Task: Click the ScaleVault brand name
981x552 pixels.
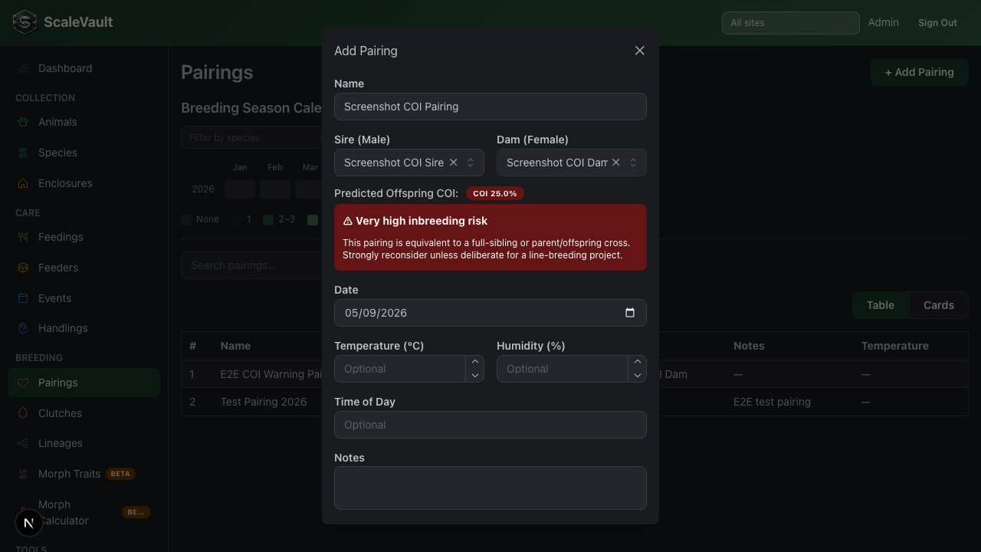Action: click(78, 22)
